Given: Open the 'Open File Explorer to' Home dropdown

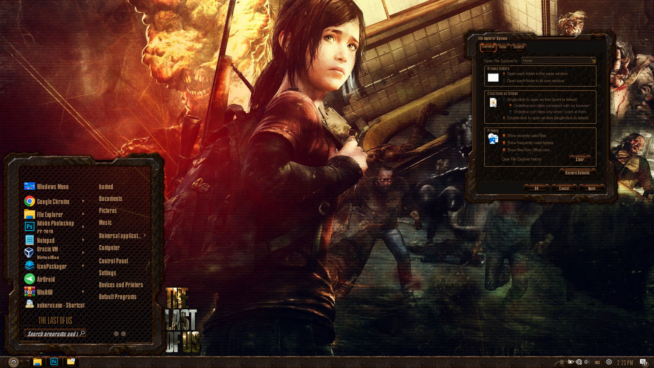Looking at the screenshot, I should tap(593, 61).
